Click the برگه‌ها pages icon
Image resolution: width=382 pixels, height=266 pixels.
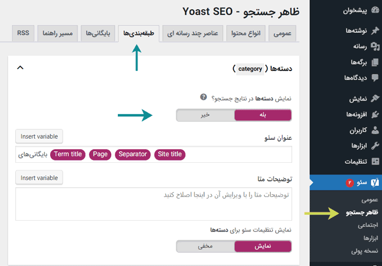coord(375,62)
